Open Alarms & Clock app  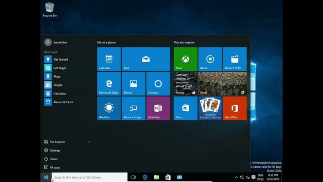click(x=68, y=102)
